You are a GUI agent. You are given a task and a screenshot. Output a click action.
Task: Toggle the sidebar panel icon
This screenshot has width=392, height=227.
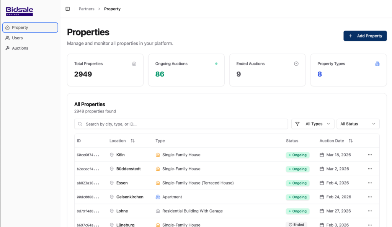(68, 9)
